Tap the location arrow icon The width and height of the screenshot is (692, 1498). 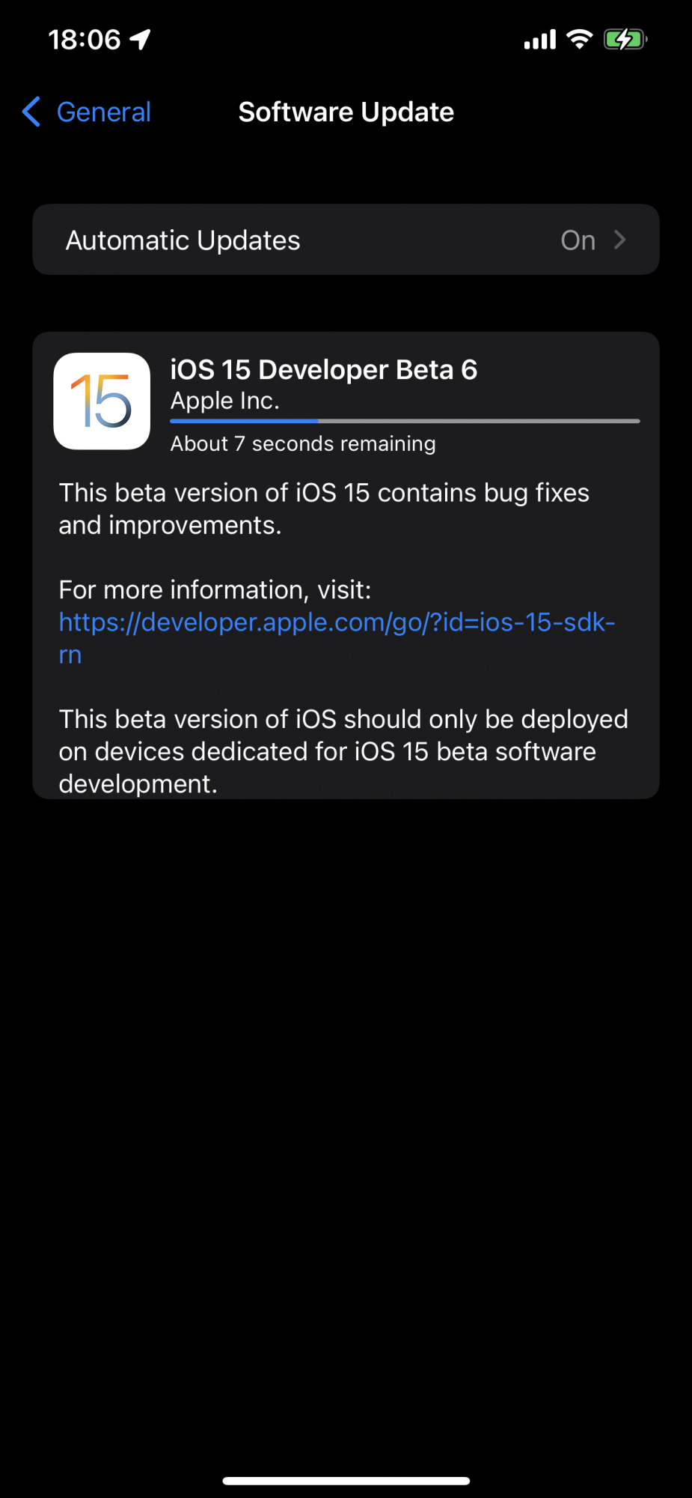pos(140,39)
